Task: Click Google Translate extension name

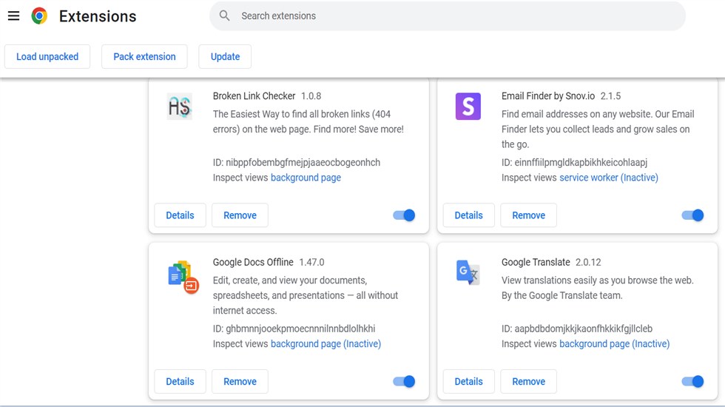Action: pos(536,262)
